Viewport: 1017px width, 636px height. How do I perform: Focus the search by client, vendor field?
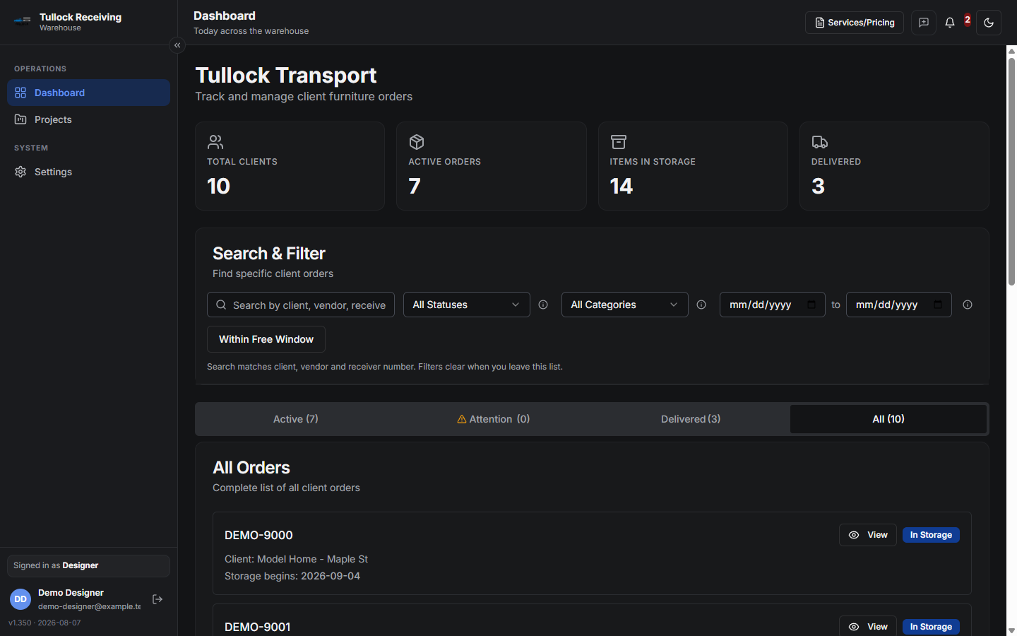(301, 305)
